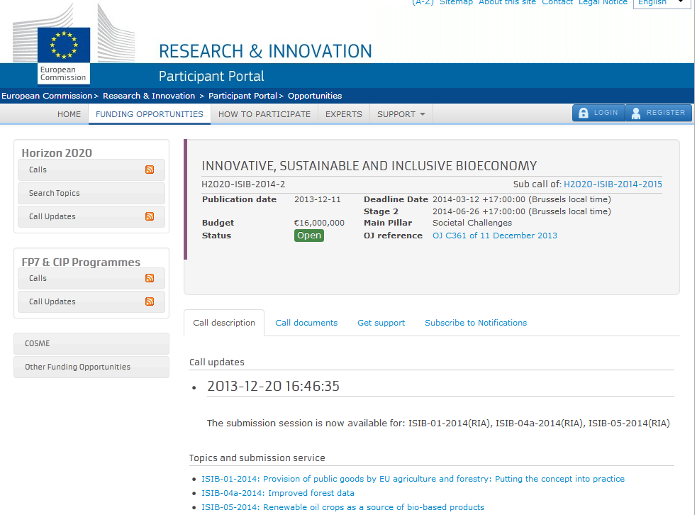This screenshot has height=515, width=697.
Task: Click Research & Innovation breadcrumb link
Action: [149, 96]
